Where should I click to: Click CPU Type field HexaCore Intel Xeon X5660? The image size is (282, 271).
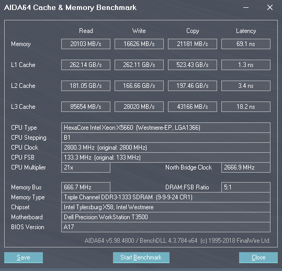pos(166,128)
